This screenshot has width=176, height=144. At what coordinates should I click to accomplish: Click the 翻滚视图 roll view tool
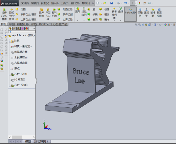[x=159, y=13]
